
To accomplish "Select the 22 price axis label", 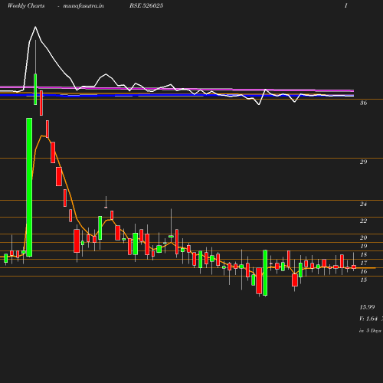I will (x=363, y=221).
